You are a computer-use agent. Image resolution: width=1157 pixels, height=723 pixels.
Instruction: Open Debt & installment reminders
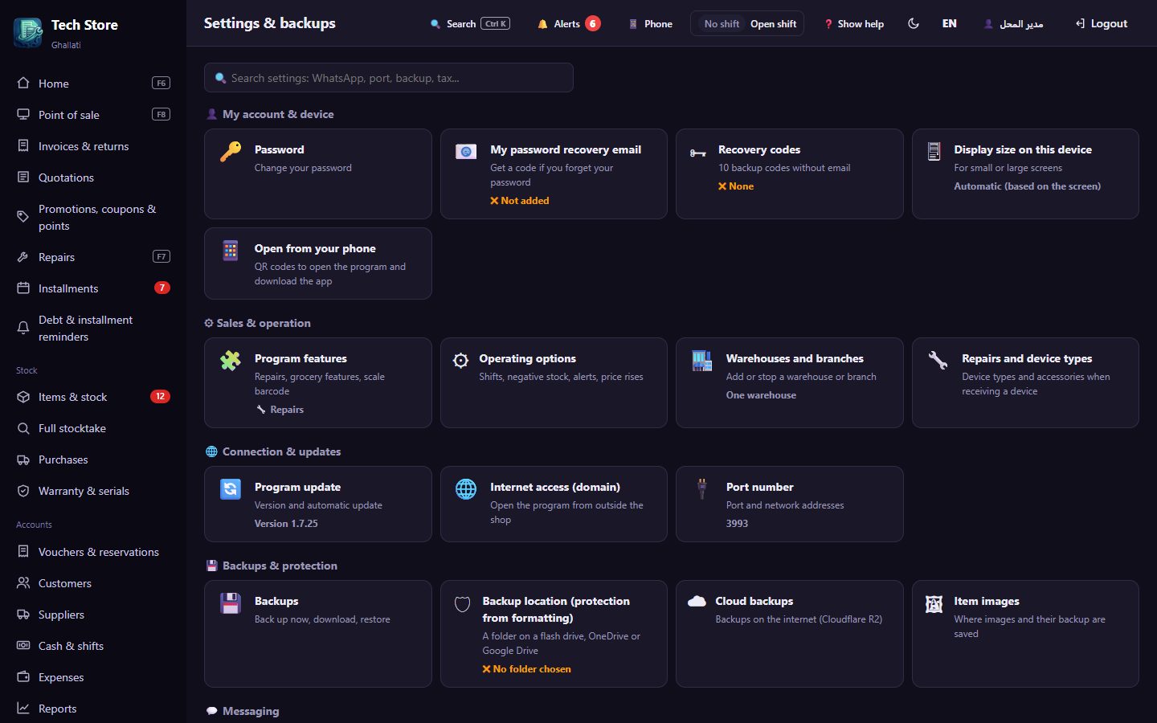[93, 329]
